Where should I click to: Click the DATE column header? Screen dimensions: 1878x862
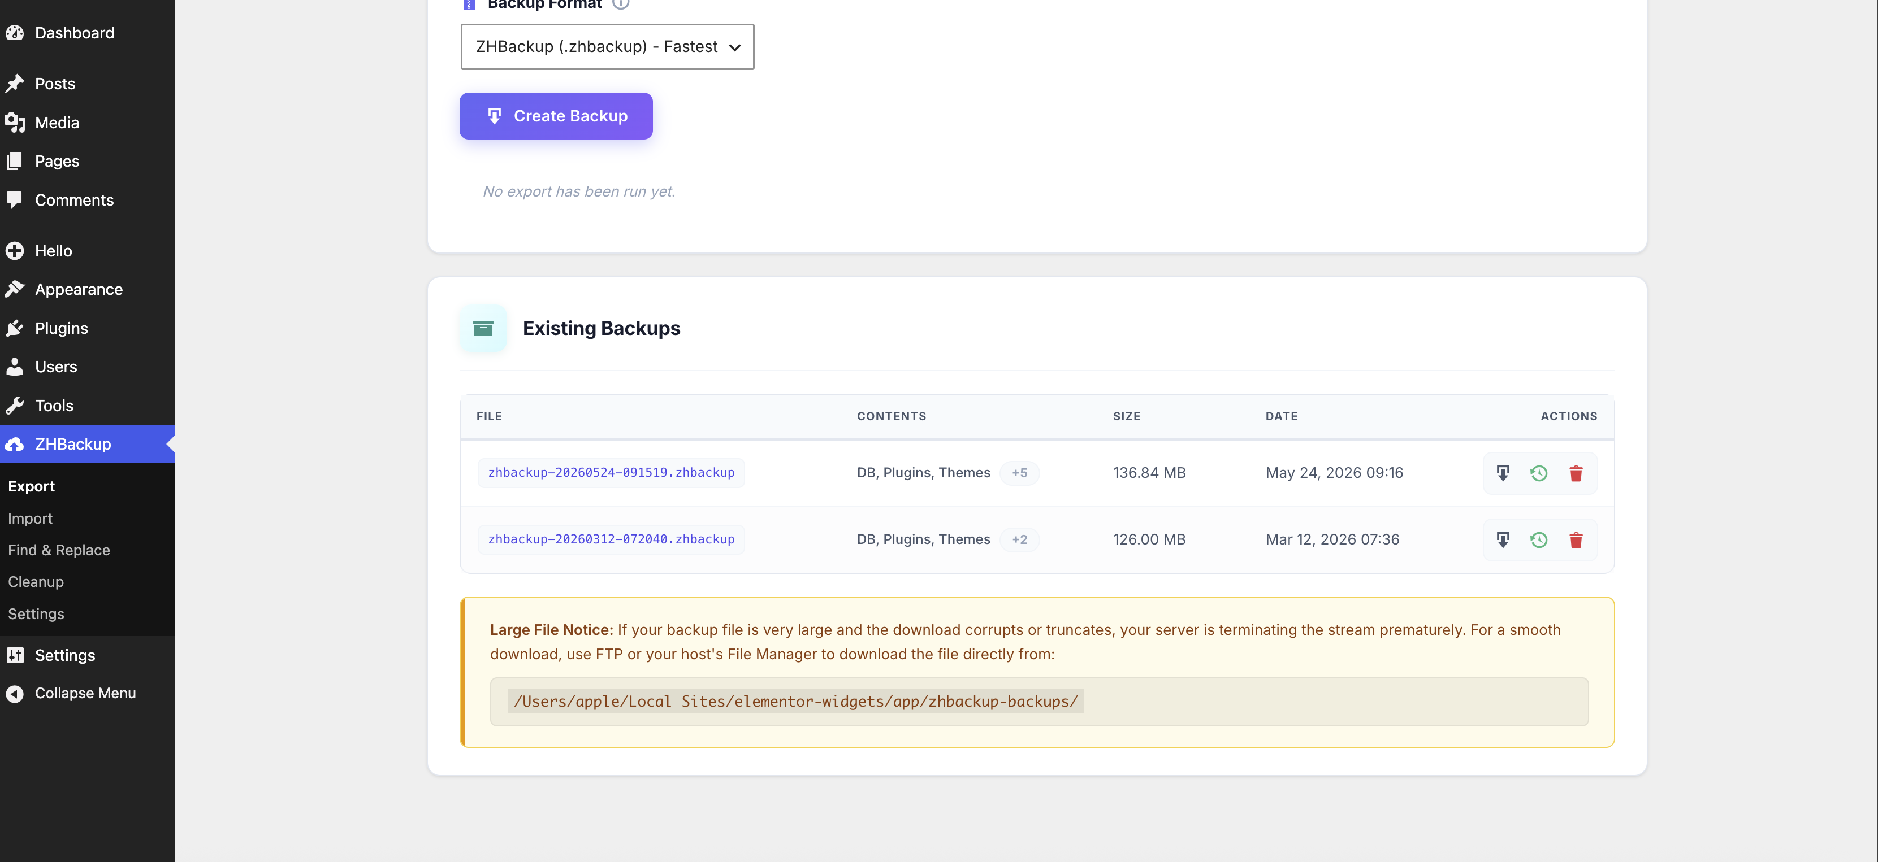[1282, 416]
